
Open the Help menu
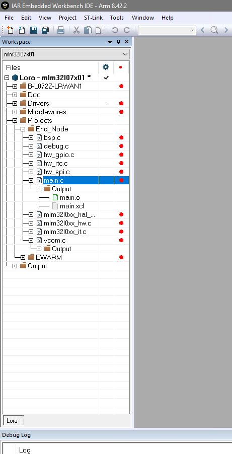pyautogui.click(x=168, y=18)
